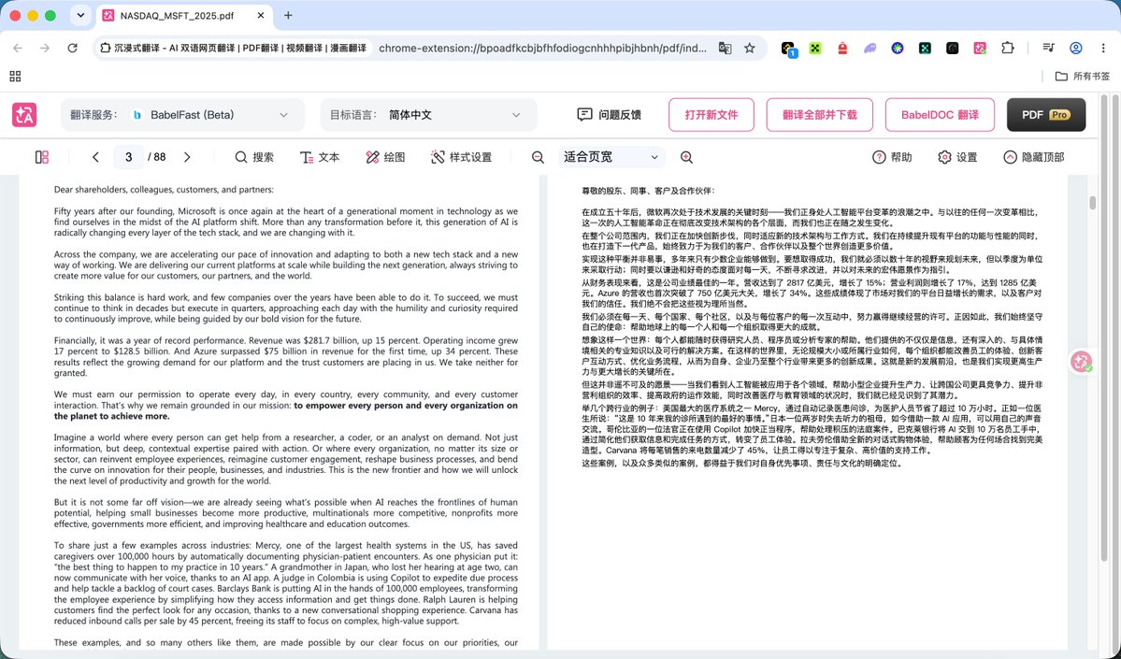1121x659 pixels.
Task: Open the green pixel extension icon
Action: click(815, 48)
